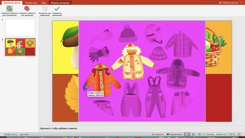Select Mark Areas to Remove tool
The width and height of the screenshot is (245, 138).
tap(27, 11)
